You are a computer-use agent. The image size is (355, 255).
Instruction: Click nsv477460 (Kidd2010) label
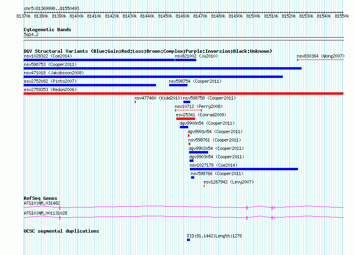(x=158, y=98)
